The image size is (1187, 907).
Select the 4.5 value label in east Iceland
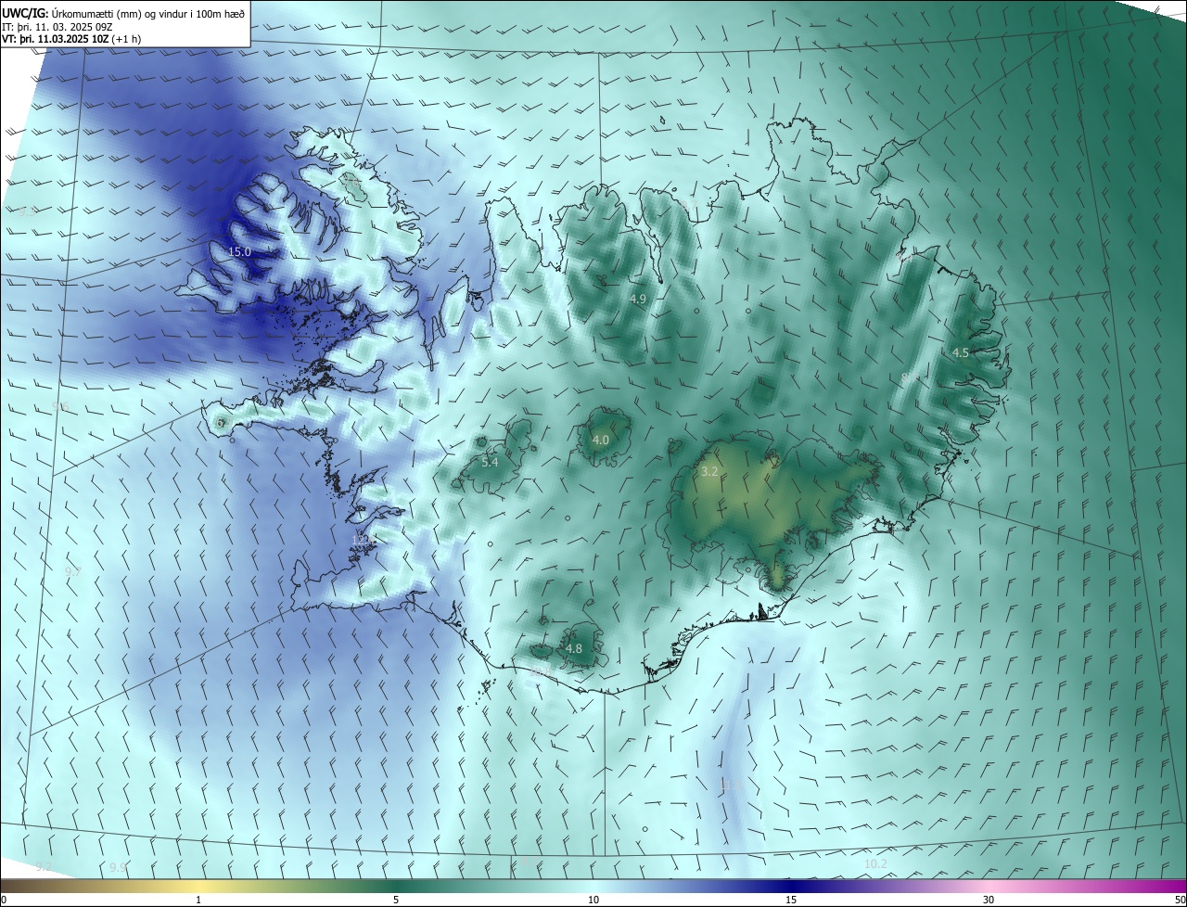(x=961, y=352)
